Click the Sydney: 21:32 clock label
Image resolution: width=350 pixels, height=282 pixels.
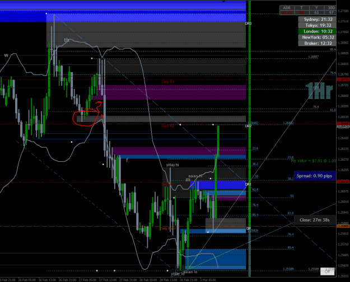coord(317,20)
